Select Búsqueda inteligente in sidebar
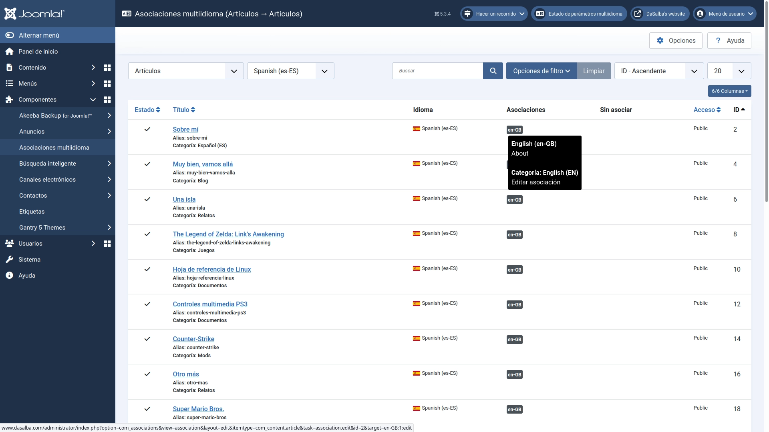Image resolution: width=769 pixels, height=432 pixels. pos(48,164)
